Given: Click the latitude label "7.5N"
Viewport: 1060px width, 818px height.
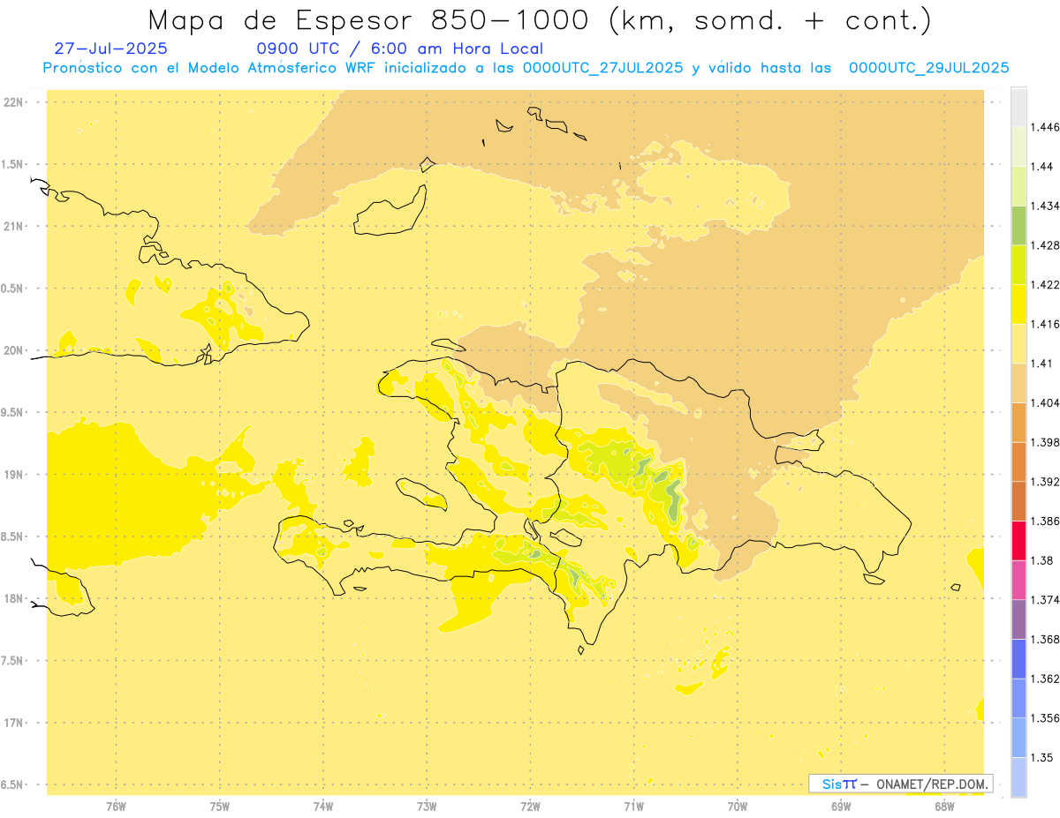Looking at the screenshot, I should tap(13, 661).
